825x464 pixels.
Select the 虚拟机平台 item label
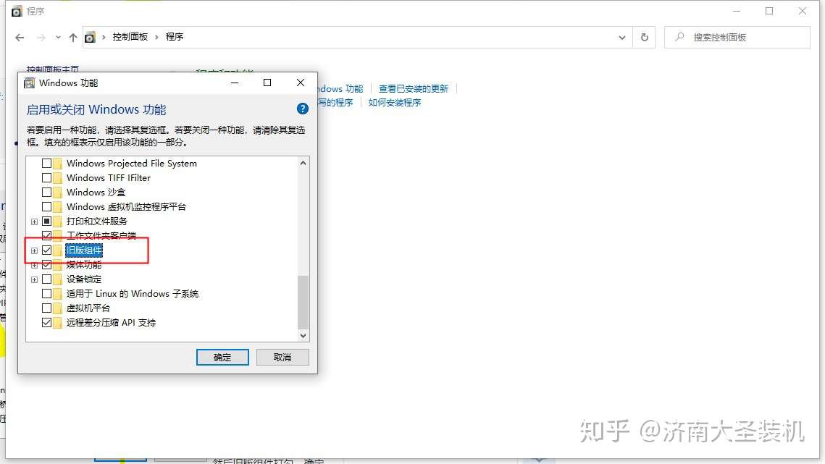pos(88,308)
